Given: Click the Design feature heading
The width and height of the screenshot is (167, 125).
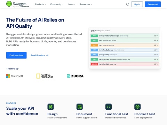Looking at the screenshot, I should (x=53, y=114).
